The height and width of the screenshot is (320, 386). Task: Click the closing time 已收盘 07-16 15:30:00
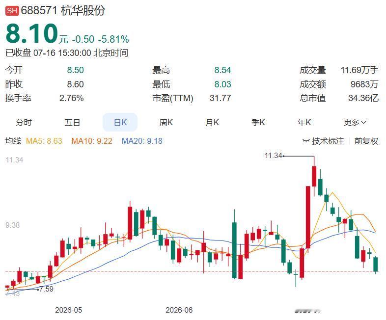[48, 53]
